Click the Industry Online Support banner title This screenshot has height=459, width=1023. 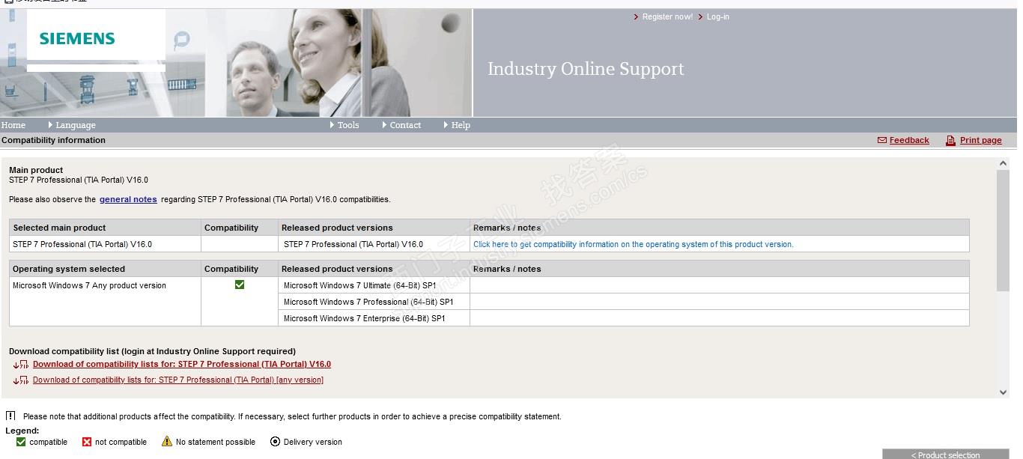(586, 69)
